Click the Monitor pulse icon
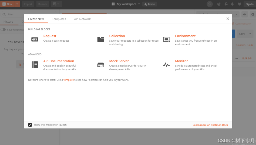Viewport: 256px width, 145px height. point(166,65)
